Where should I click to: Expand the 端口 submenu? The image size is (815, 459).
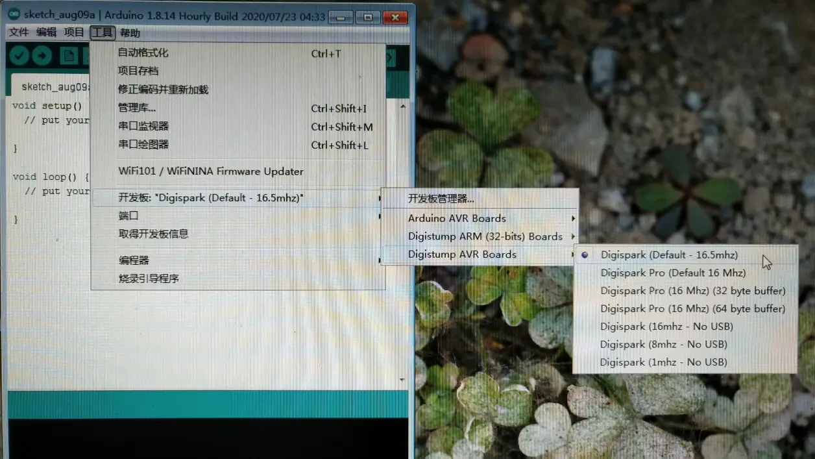click(x=237, y=216)
